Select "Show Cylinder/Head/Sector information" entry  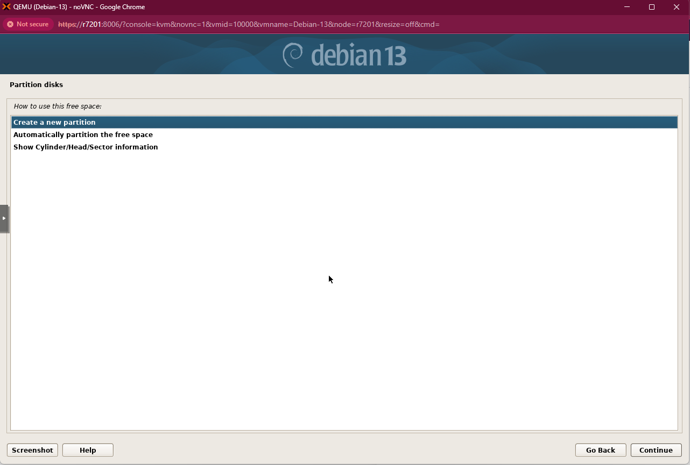click(86, 147)
